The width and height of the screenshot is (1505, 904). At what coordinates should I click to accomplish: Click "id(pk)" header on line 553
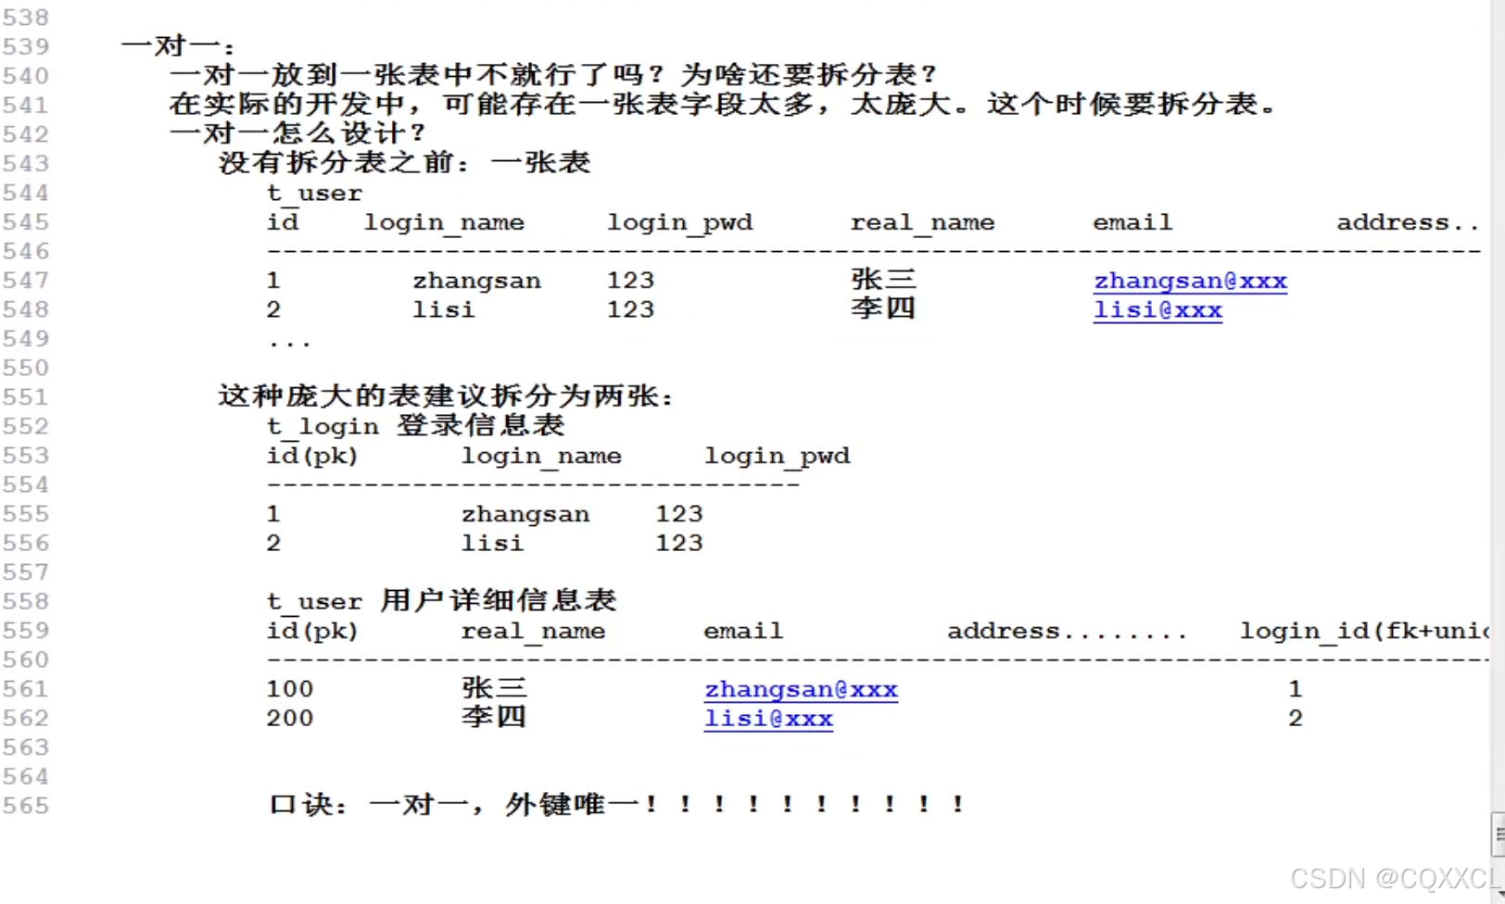click(312, 456)
